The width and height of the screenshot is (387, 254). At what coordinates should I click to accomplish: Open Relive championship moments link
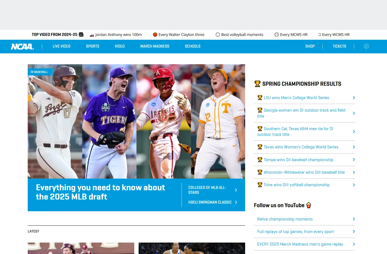[285, 219]
